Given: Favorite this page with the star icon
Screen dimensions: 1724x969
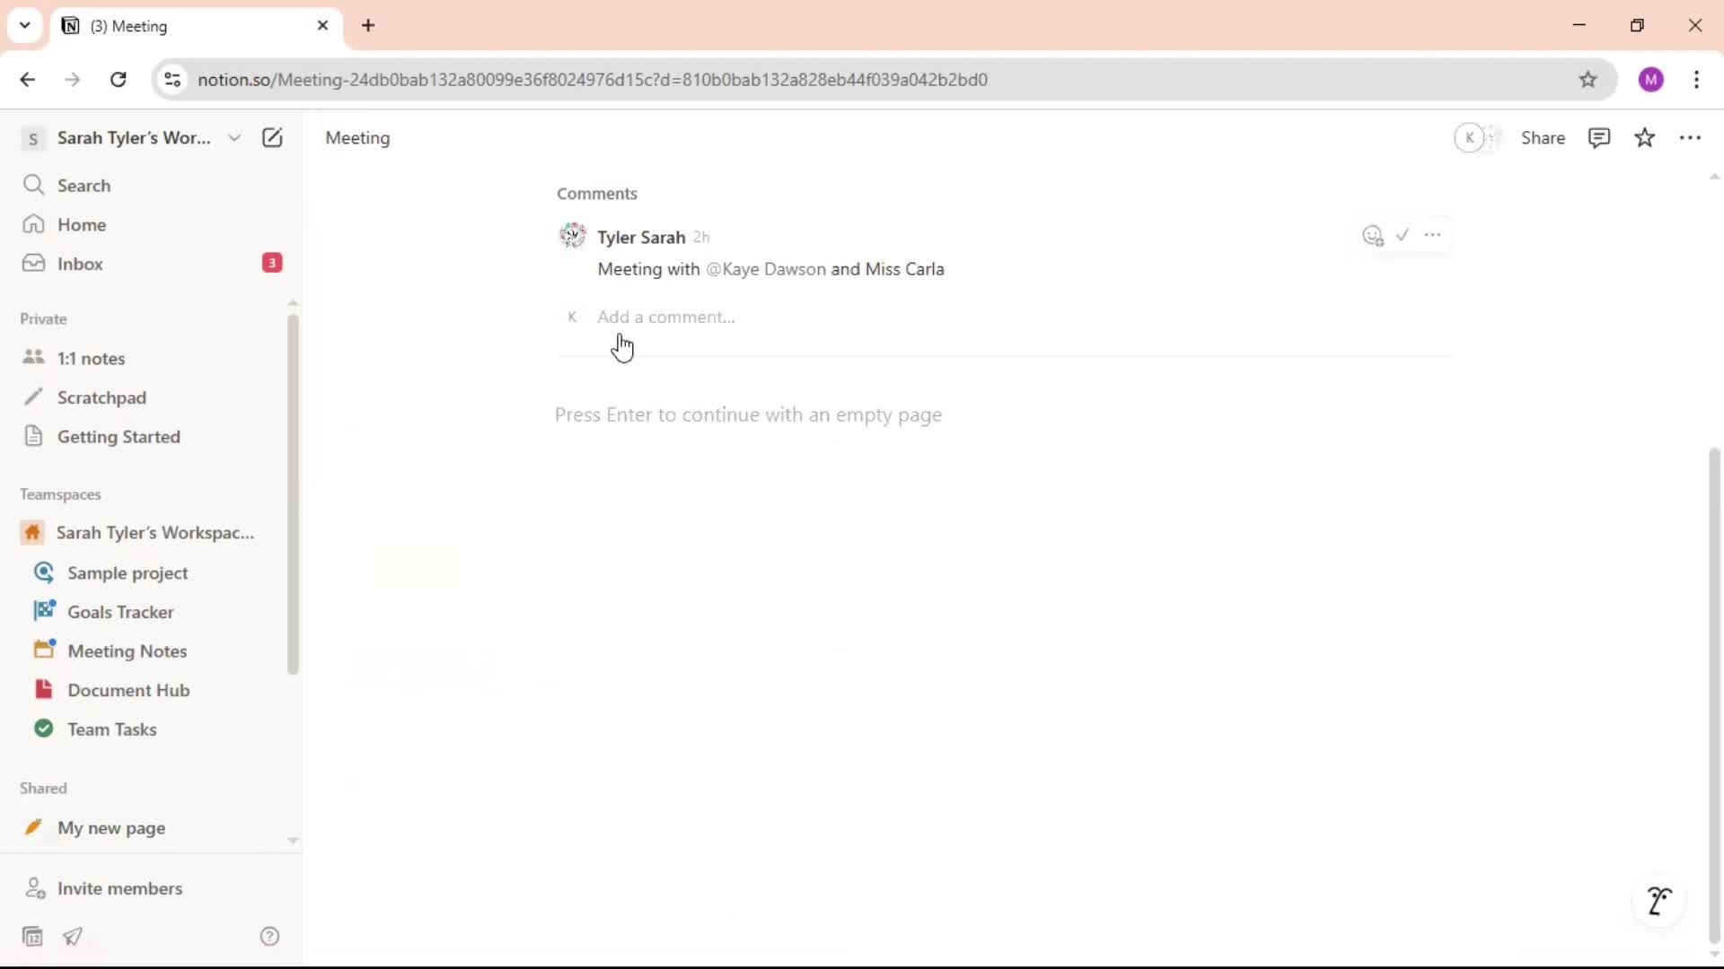Looking at the screenshot, I should pos(1645,137).
